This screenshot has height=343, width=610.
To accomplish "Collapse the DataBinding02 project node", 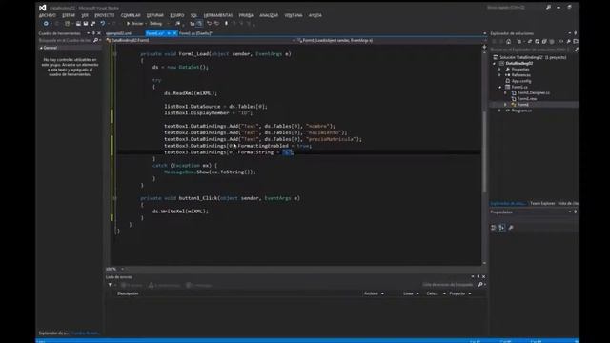I will point(495,64).
